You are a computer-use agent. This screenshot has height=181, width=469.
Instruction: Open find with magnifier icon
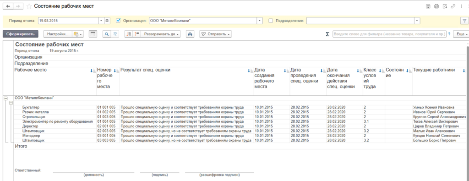[x=107, y=34]
